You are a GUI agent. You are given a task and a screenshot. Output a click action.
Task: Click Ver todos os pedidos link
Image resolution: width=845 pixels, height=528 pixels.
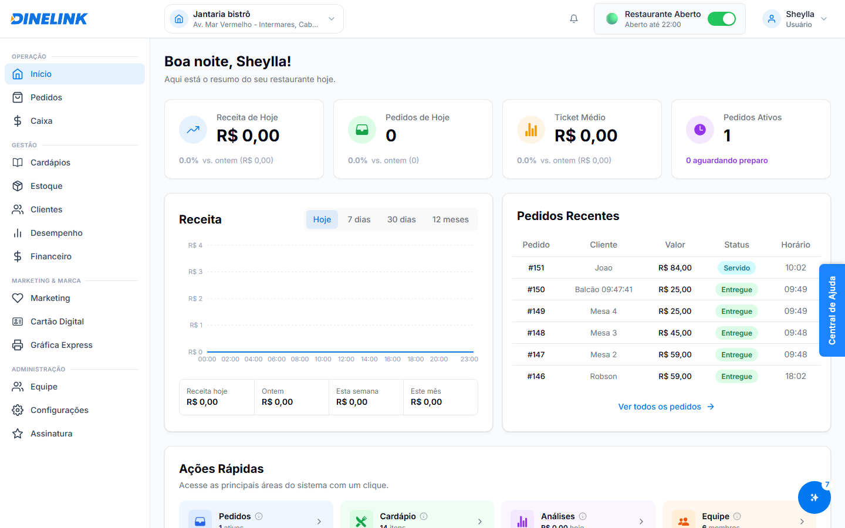pos(666,407)
